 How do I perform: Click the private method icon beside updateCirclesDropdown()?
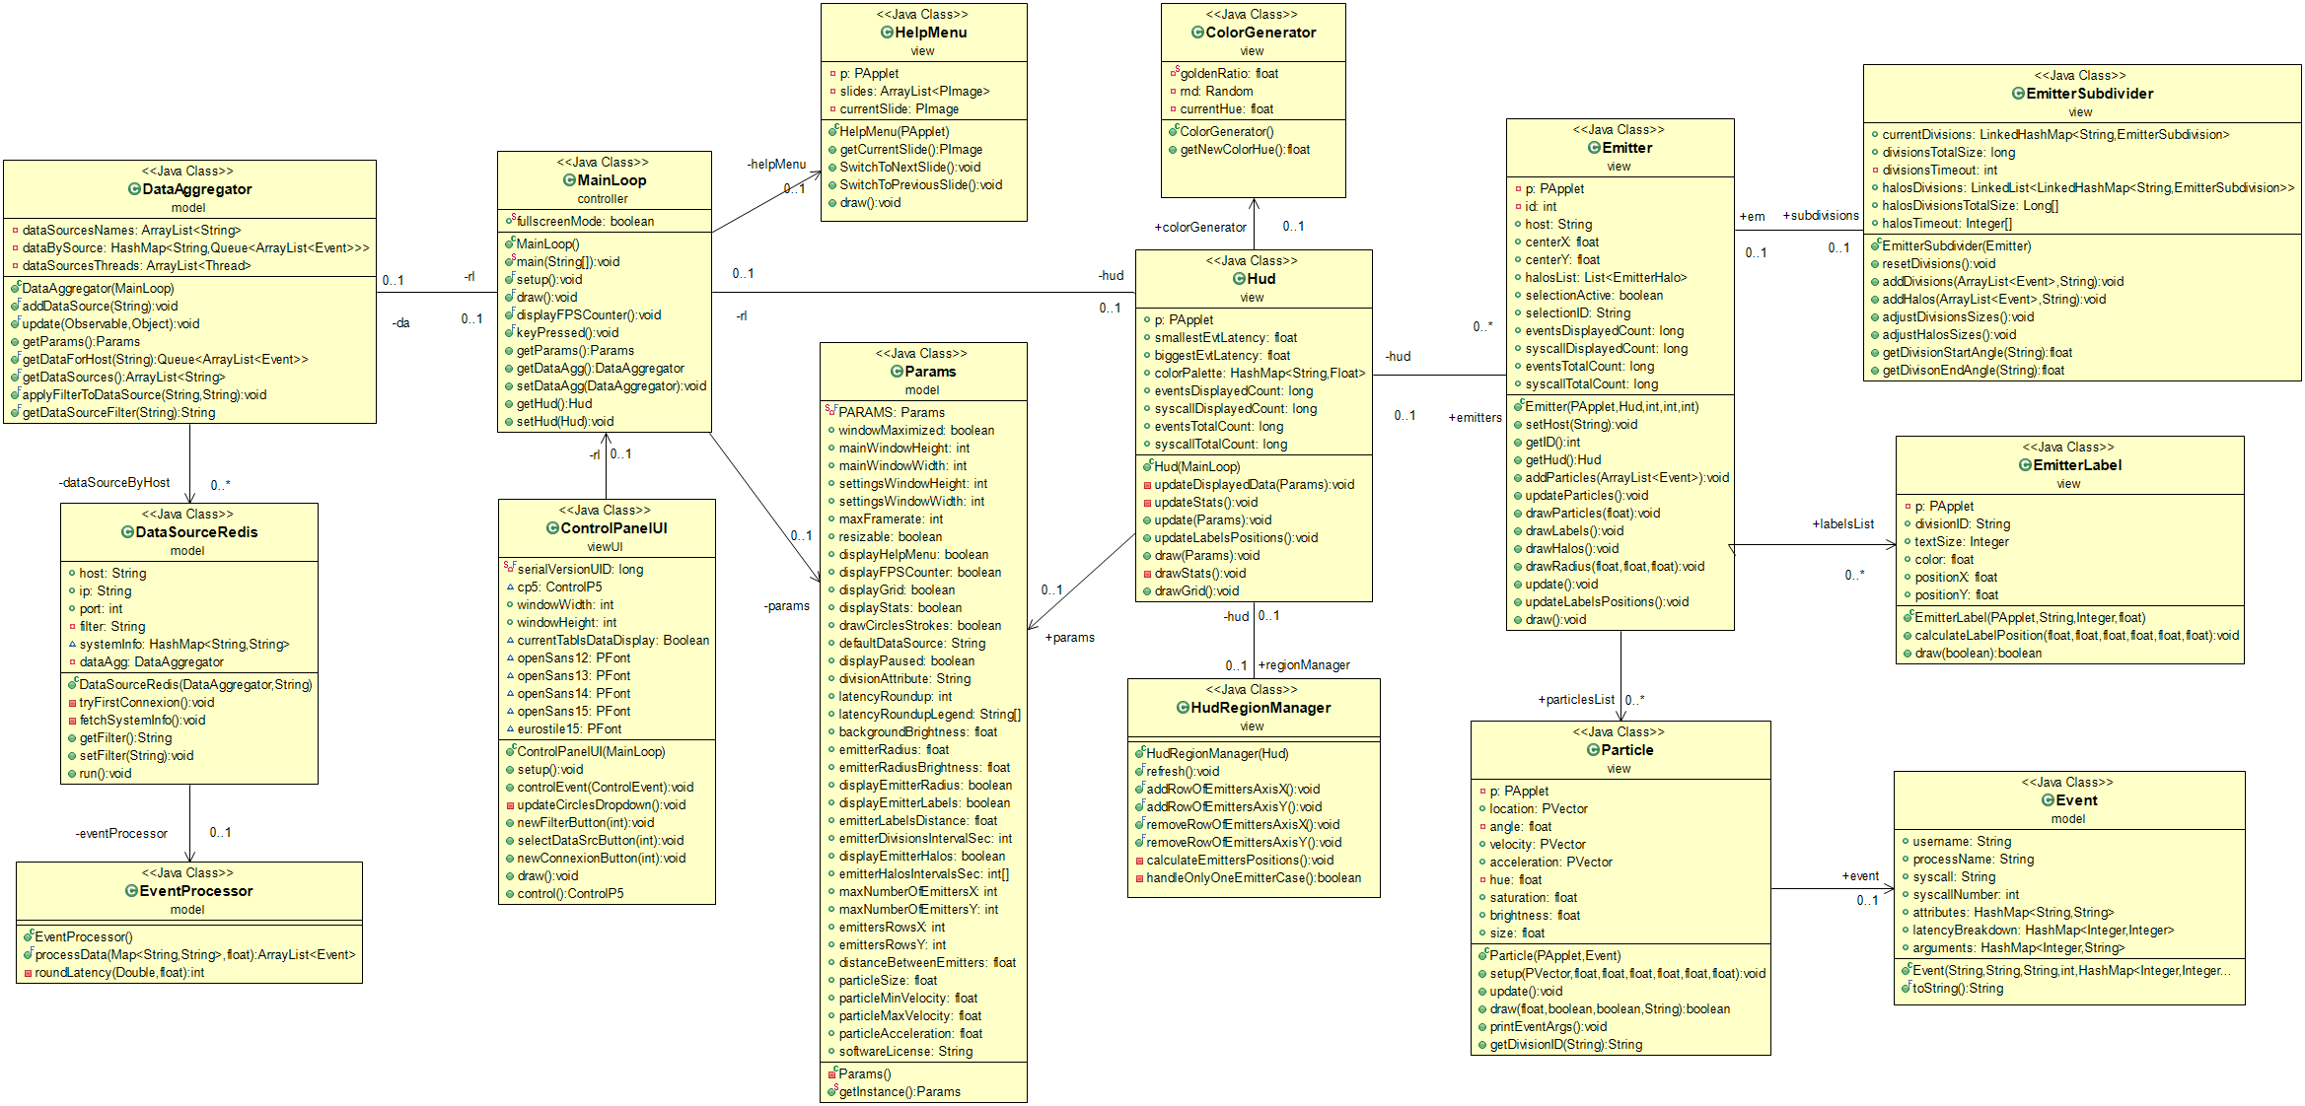click(x=510, y=805)
